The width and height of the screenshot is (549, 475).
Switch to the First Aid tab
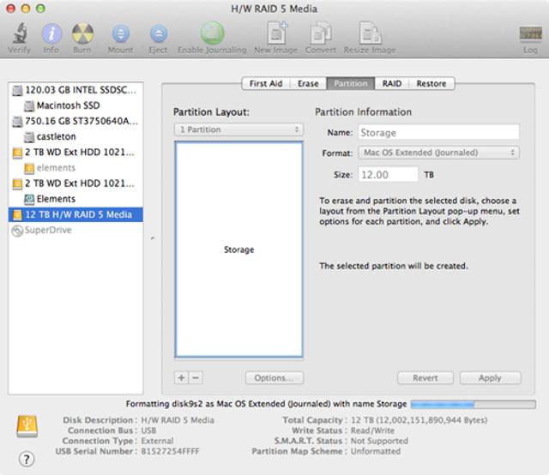pos(265,84)
